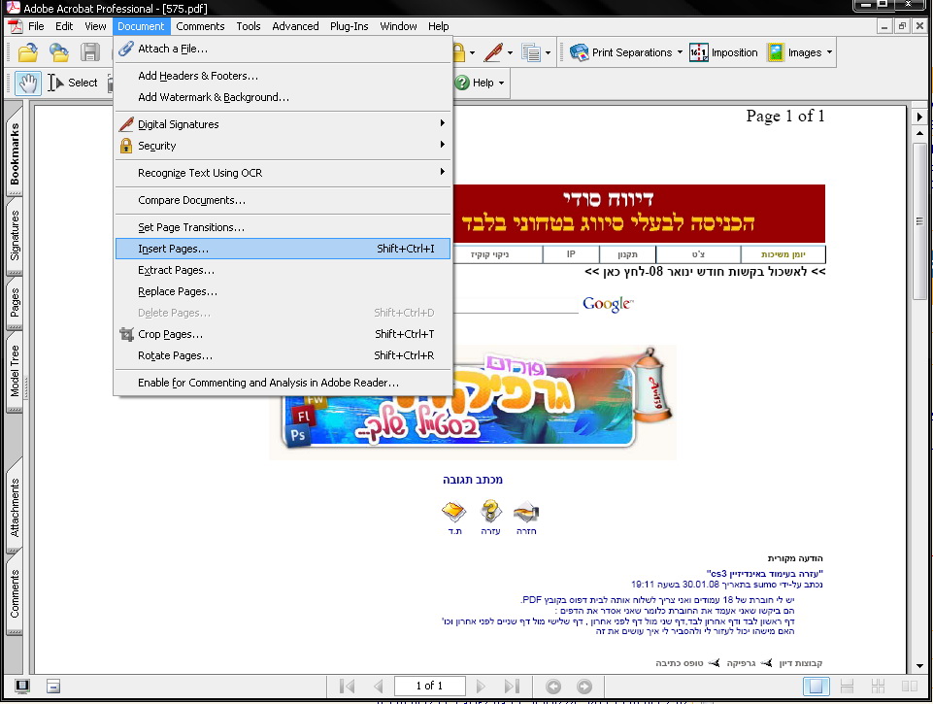Open the Images dropdown menu

coord(829,52)
